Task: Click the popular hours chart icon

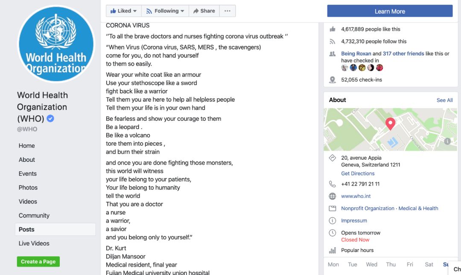Action: pos(333,250)
